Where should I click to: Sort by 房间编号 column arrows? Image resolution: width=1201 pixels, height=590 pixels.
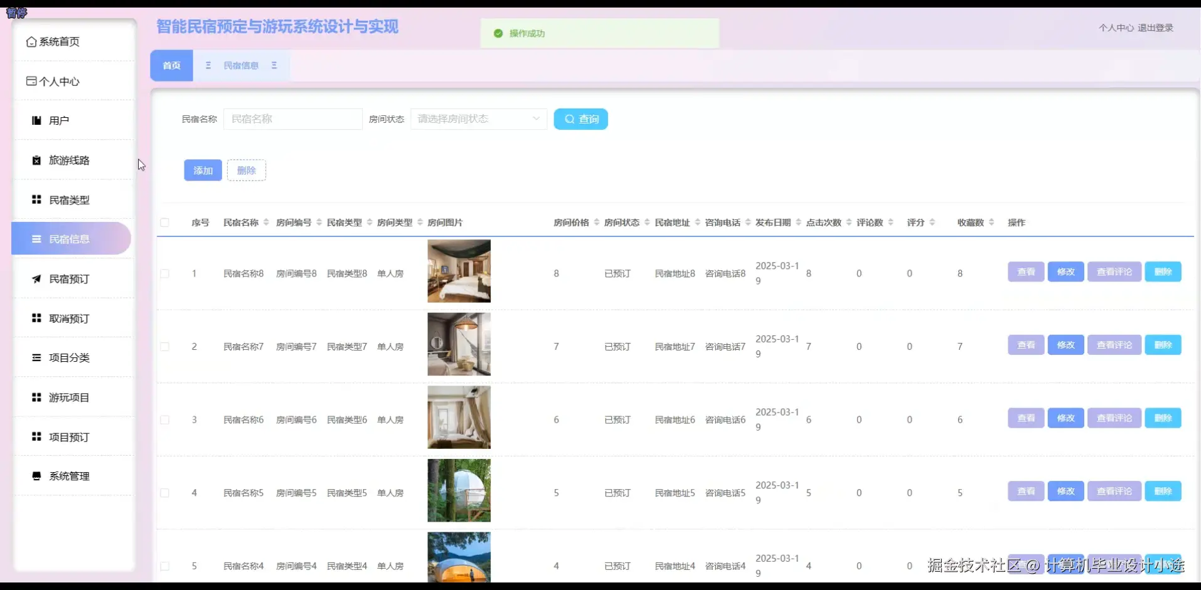click(x=319, y=223)
